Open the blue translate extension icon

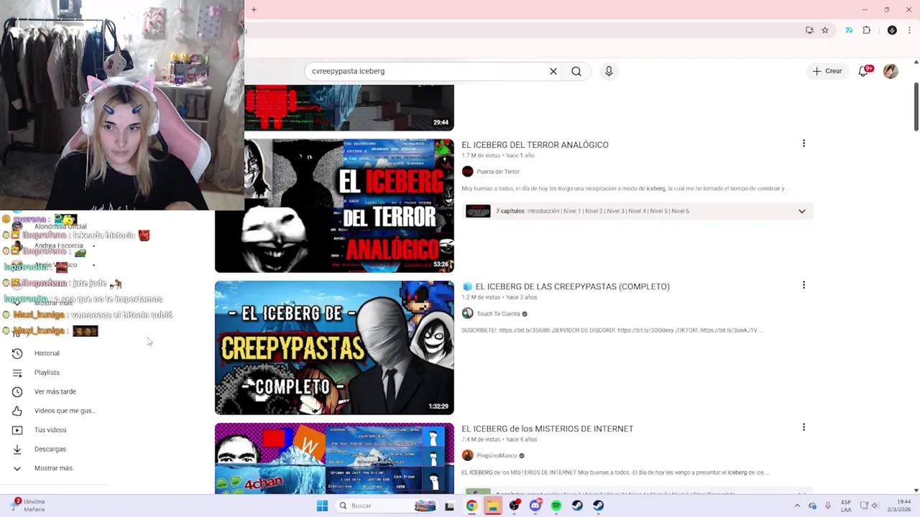(x=849, y=30)
